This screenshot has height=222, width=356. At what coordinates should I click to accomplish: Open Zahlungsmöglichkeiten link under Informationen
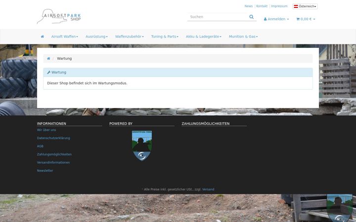(x=54, y=154)
